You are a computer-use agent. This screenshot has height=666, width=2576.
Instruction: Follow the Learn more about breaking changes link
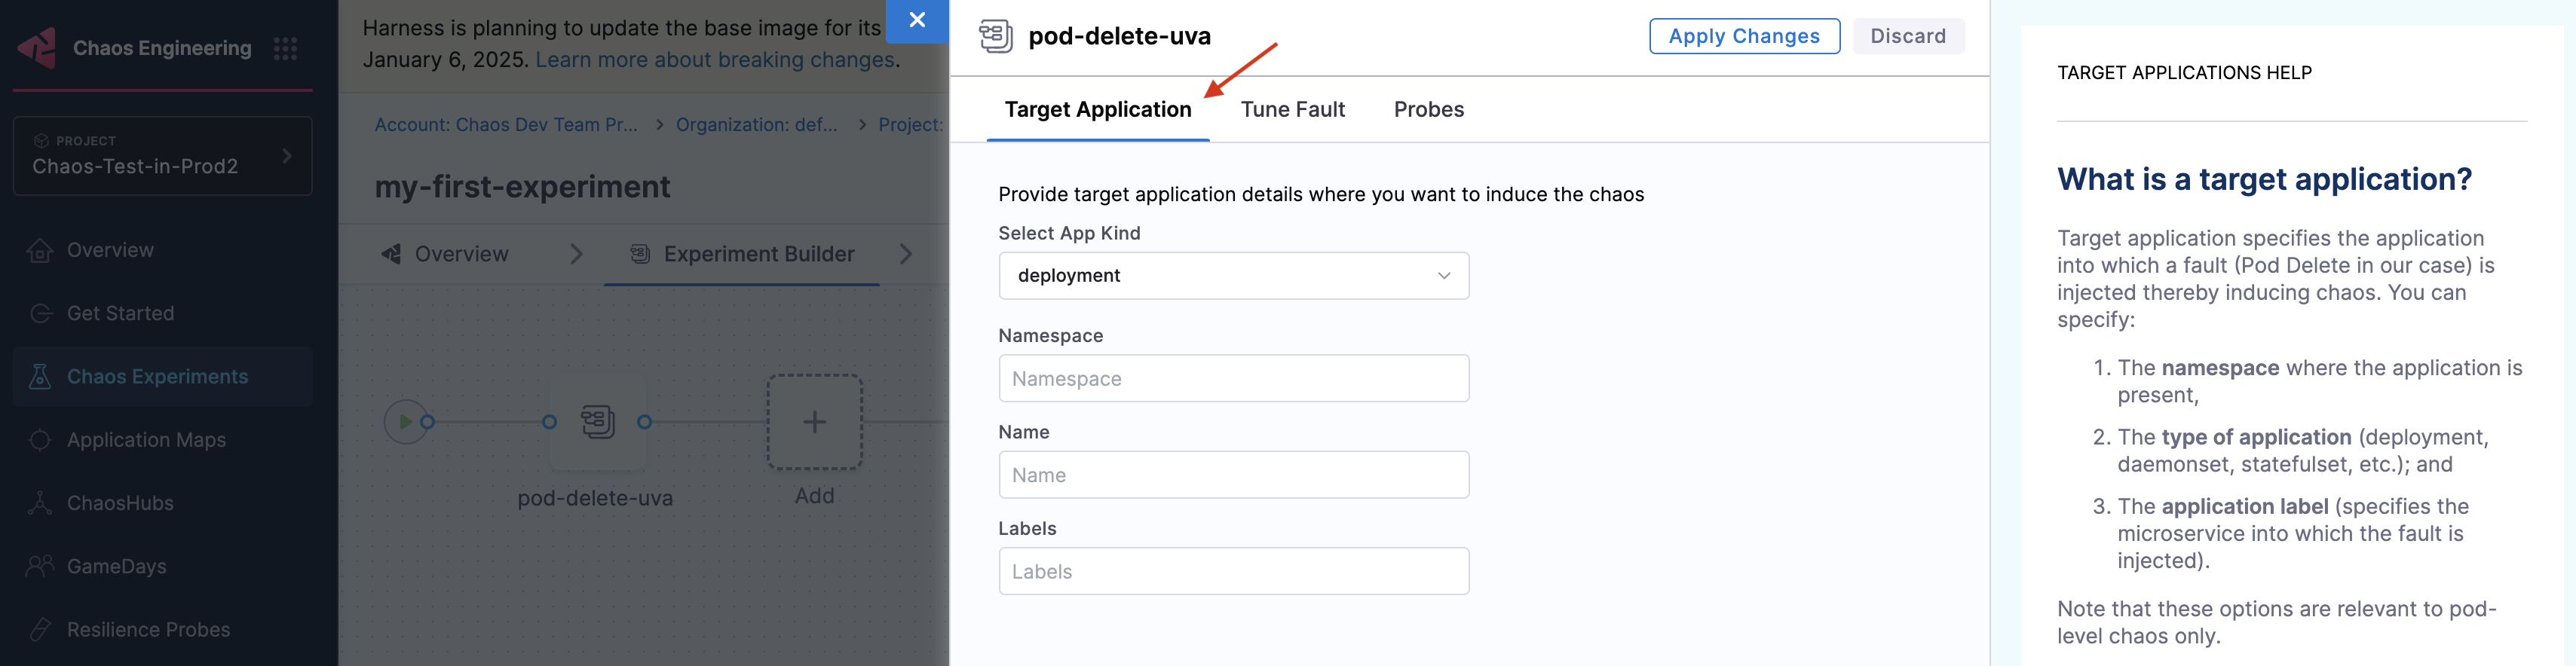point(715,60)
